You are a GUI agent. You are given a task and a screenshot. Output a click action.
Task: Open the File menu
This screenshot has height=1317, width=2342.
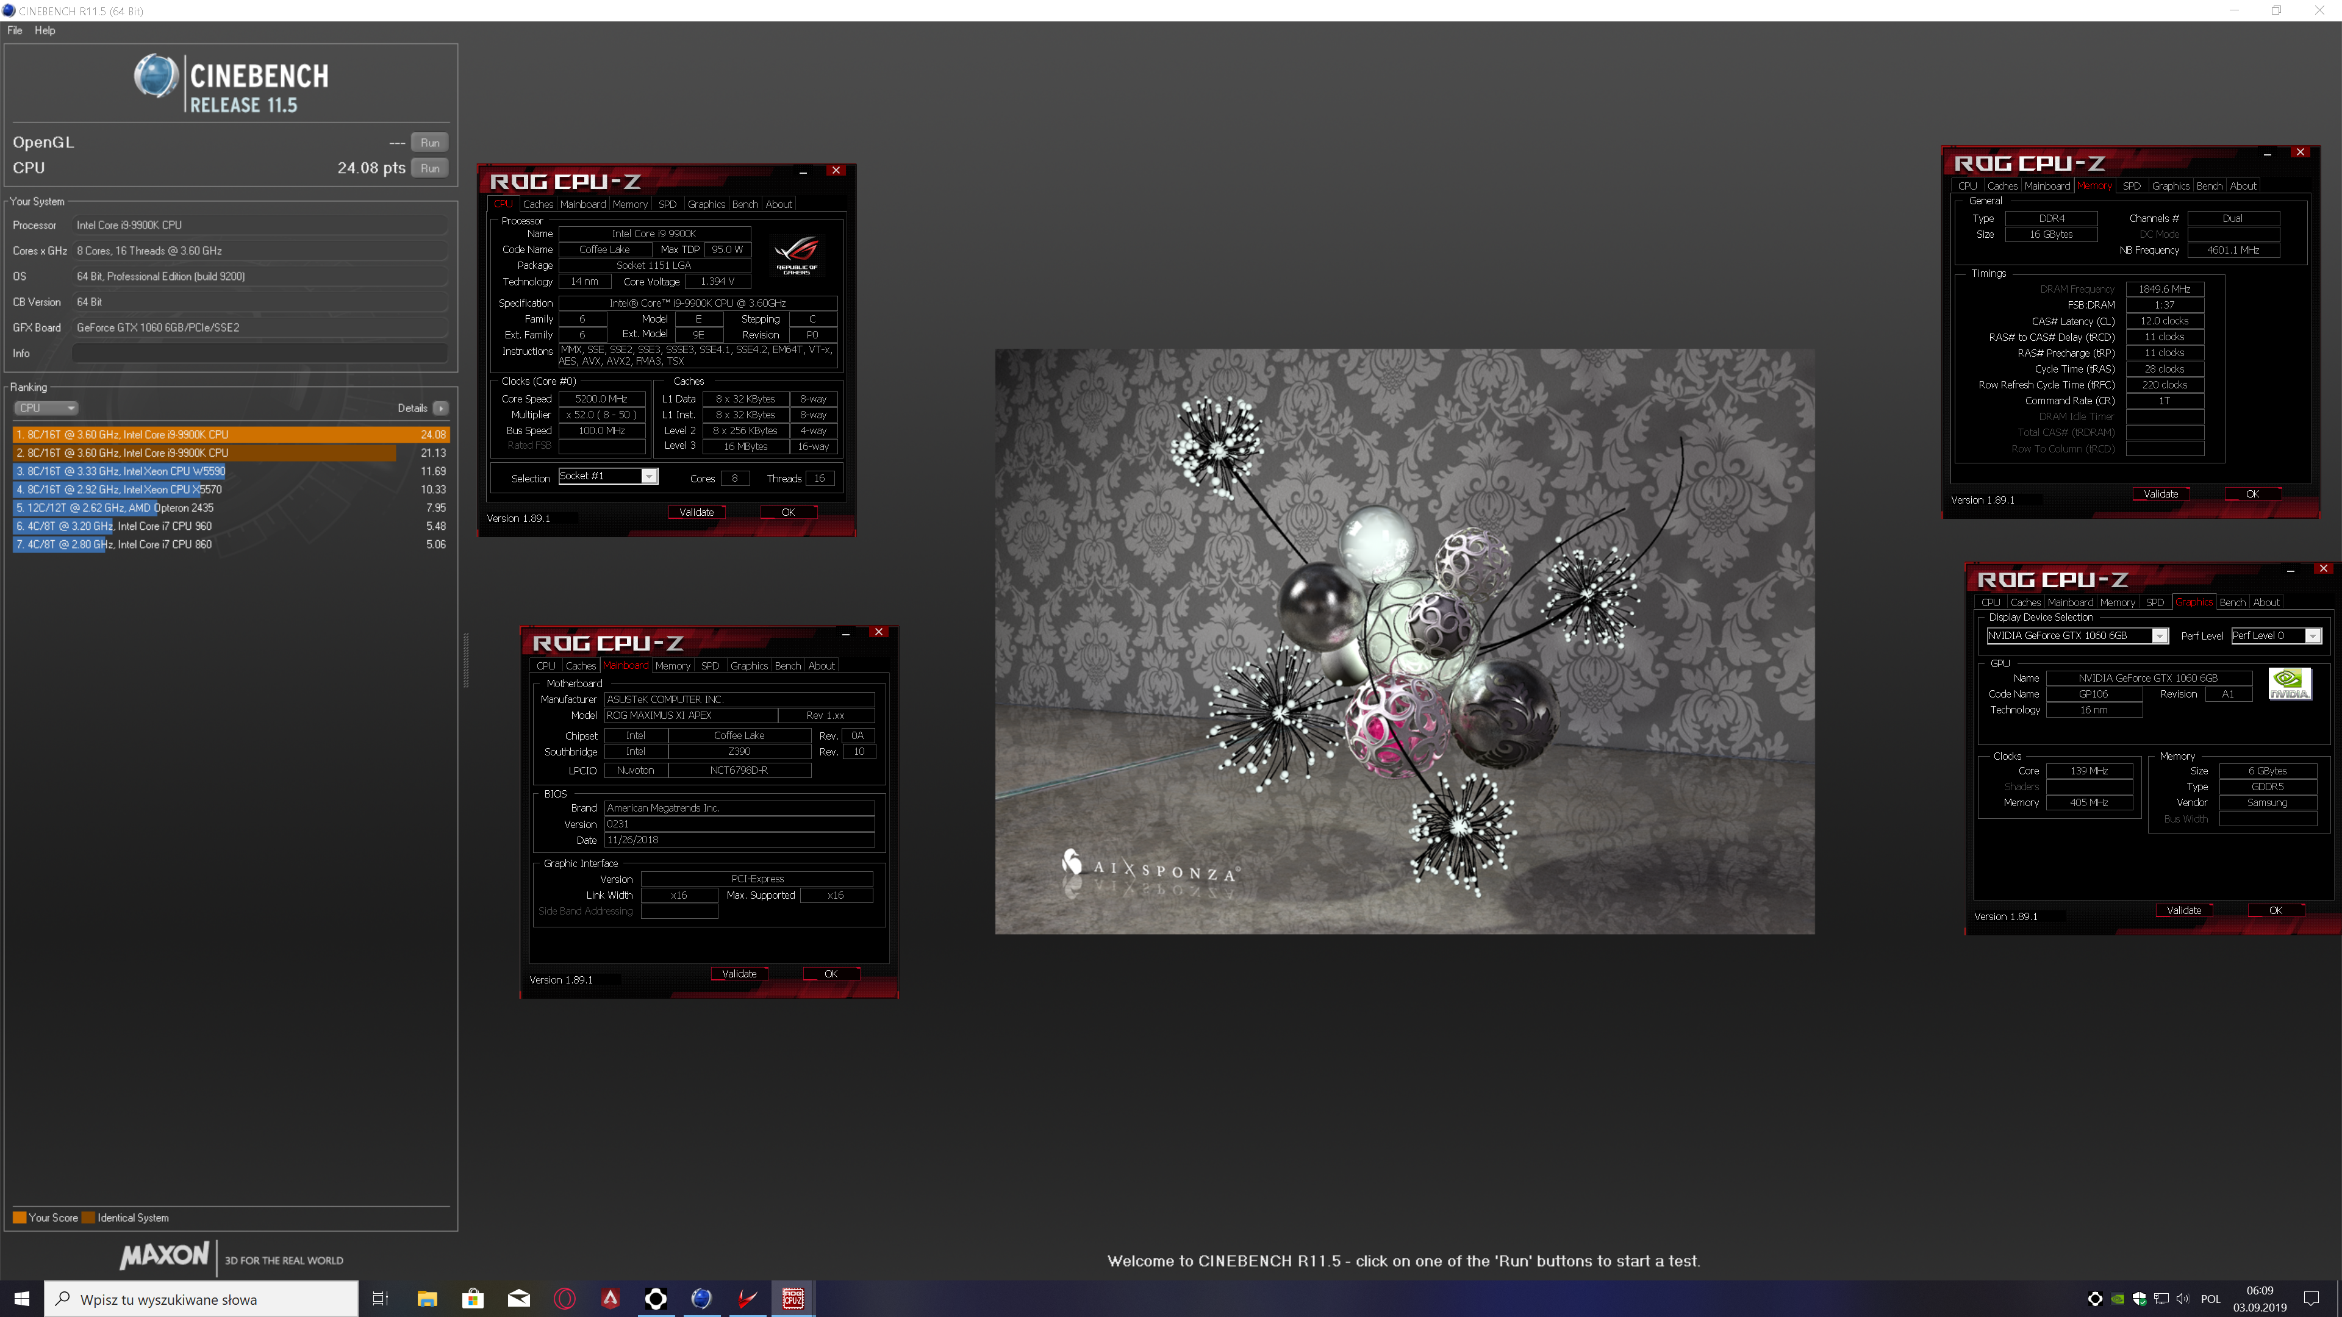[x=15, y=30]
